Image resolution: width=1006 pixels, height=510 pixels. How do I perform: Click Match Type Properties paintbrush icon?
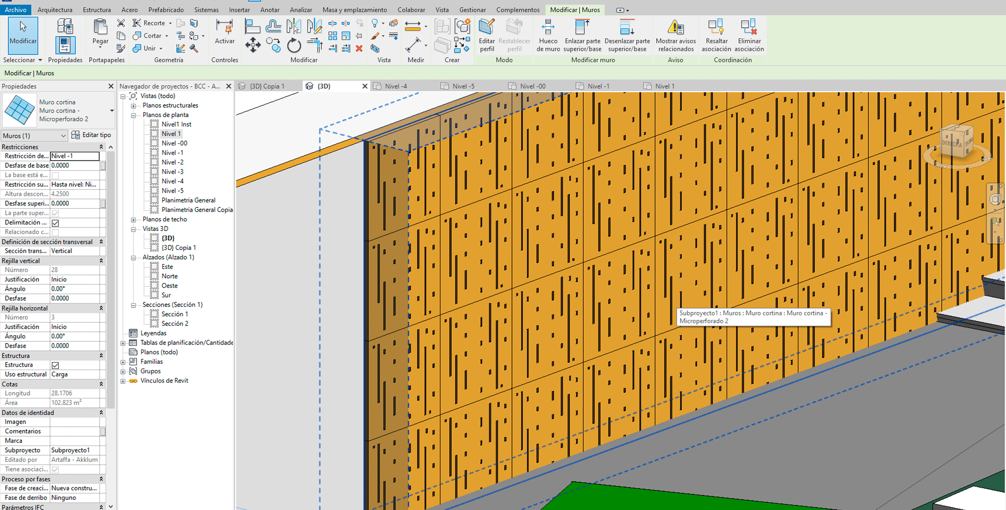coord(121,48)
